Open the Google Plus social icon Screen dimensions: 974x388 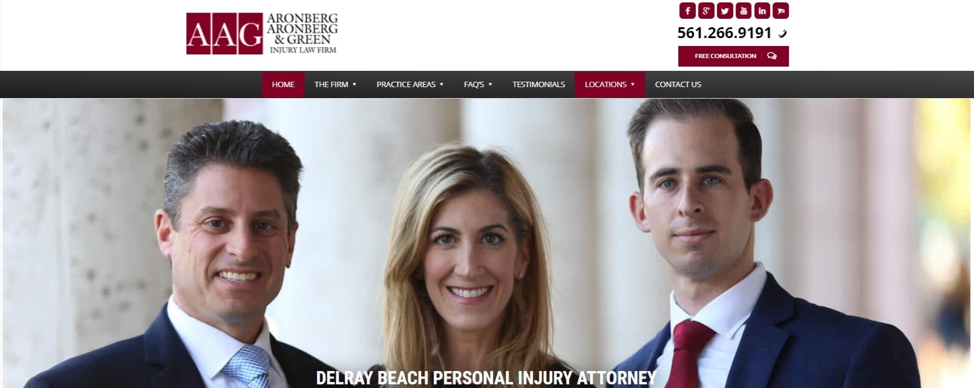(706, 11)
